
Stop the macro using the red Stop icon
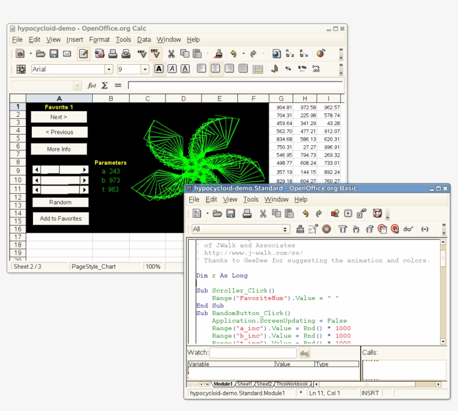[326, 228]
